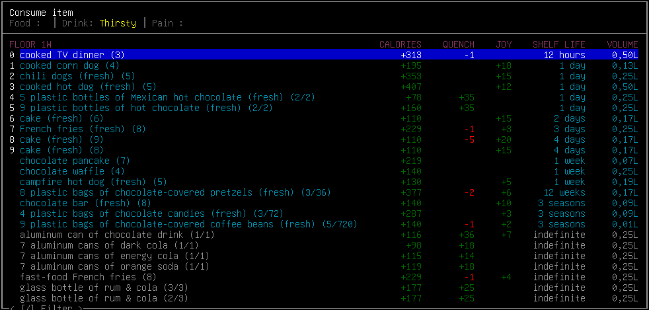Click the +407 calories value
This screenshot has width=649, height=310.
411,87
